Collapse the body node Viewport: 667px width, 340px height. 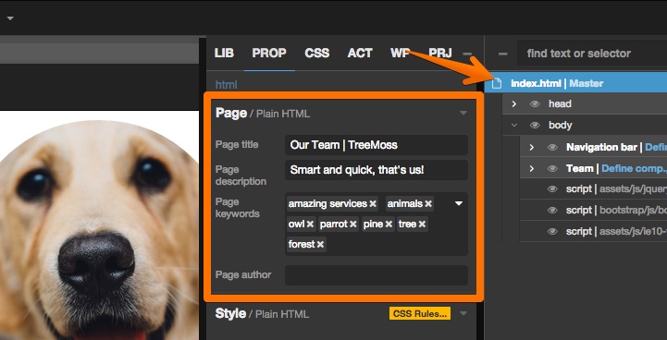[x=513, y=126]
